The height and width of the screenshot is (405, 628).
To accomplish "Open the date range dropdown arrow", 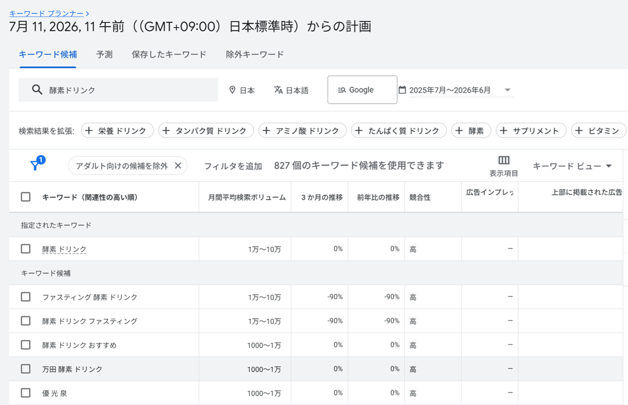I will coord(507,90).
